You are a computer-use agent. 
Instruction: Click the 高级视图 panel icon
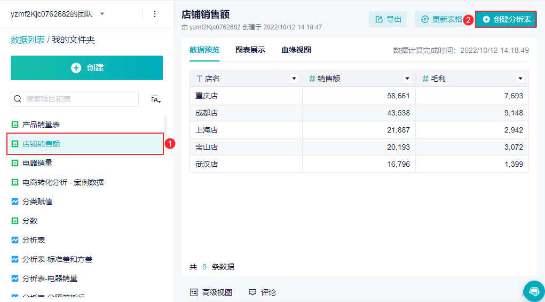pos(194,292)
